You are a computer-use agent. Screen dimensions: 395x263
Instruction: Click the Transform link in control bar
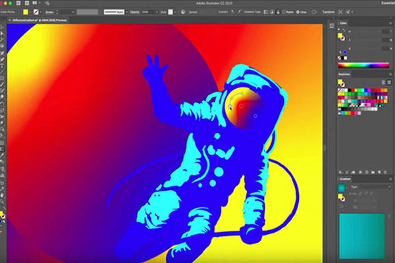(x=329, y=12)
